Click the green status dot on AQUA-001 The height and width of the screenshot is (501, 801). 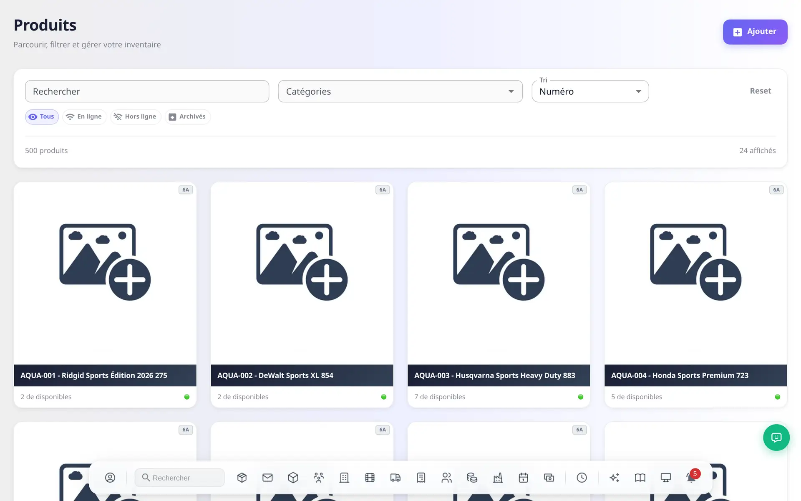click(187, 397)
